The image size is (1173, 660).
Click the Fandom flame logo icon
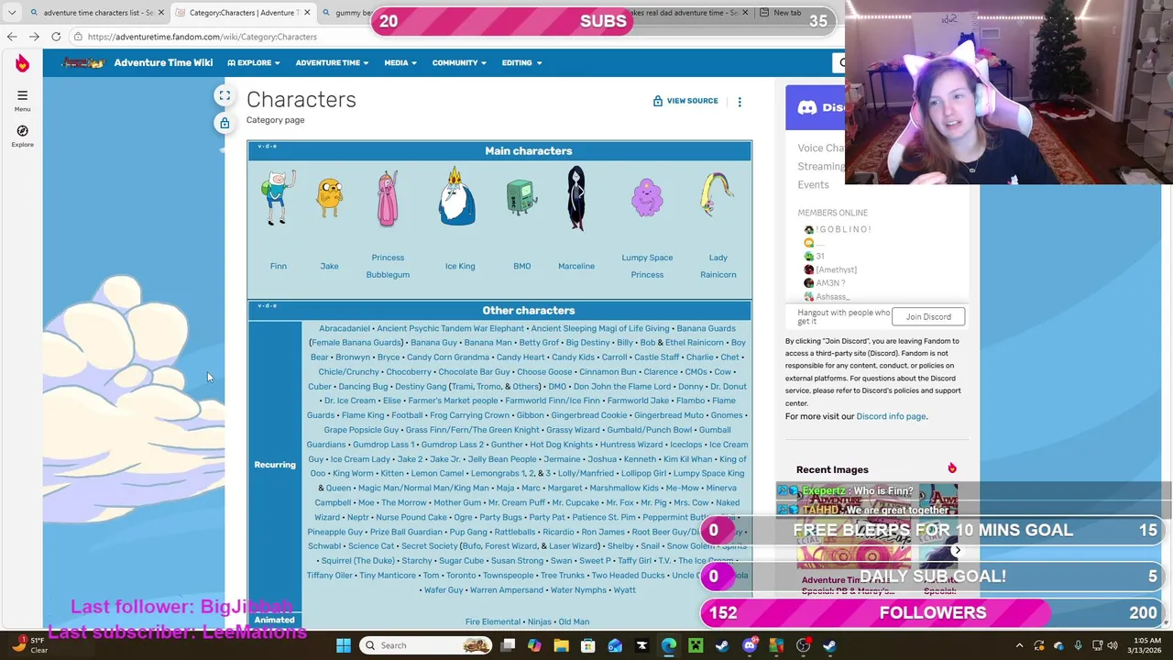click(x=22, y=62)
